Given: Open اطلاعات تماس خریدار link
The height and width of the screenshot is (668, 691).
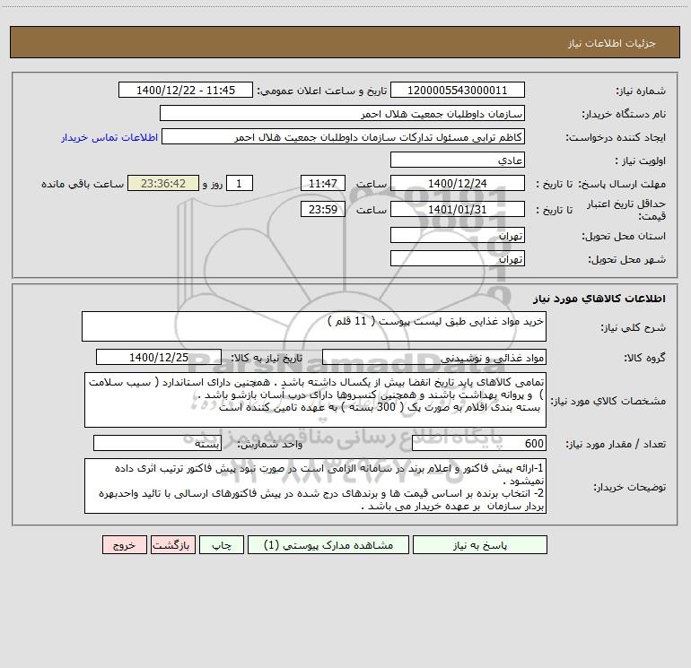Looking at the screenshot, I should click(109, 137).
